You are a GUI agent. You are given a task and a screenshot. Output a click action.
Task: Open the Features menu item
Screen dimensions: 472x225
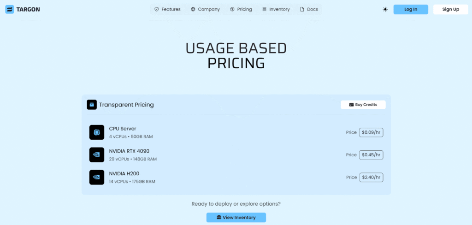point(167,9)
